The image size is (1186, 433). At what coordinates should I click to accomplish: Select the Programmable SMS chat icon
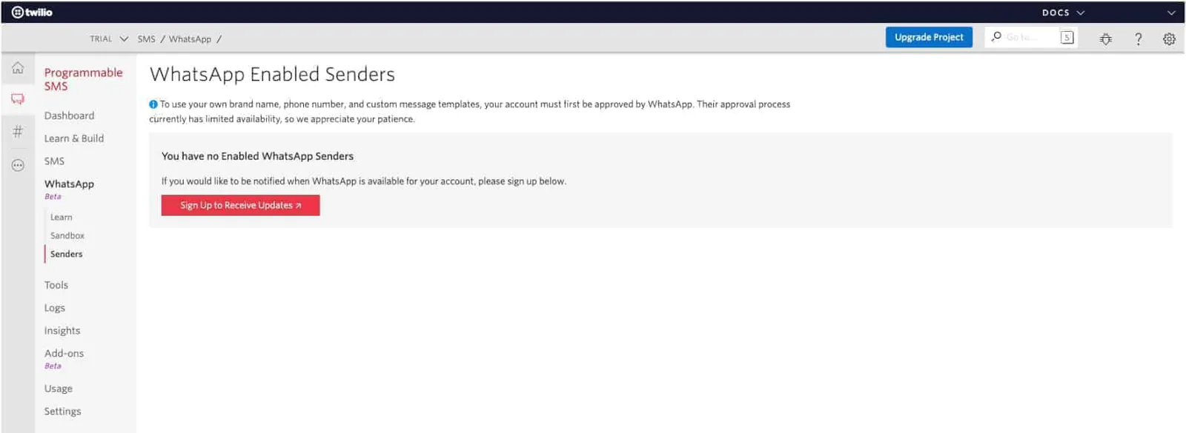[x=18, y=99]
